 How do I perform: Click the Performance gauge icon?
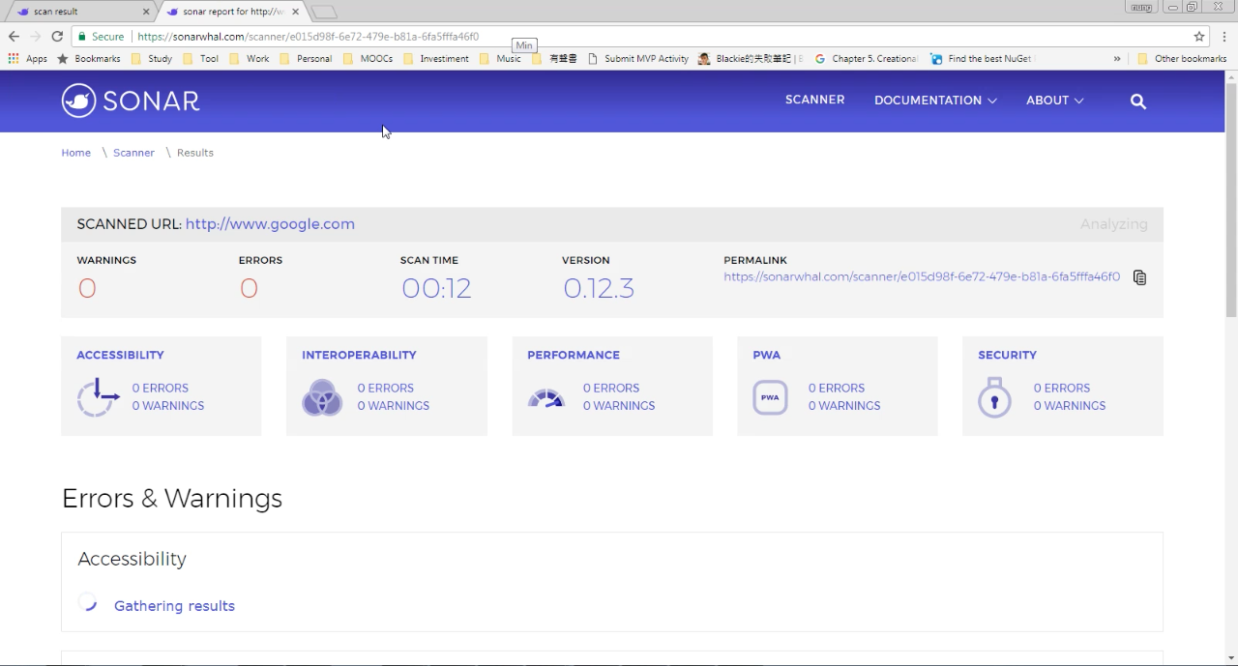(x=546, y=397)
